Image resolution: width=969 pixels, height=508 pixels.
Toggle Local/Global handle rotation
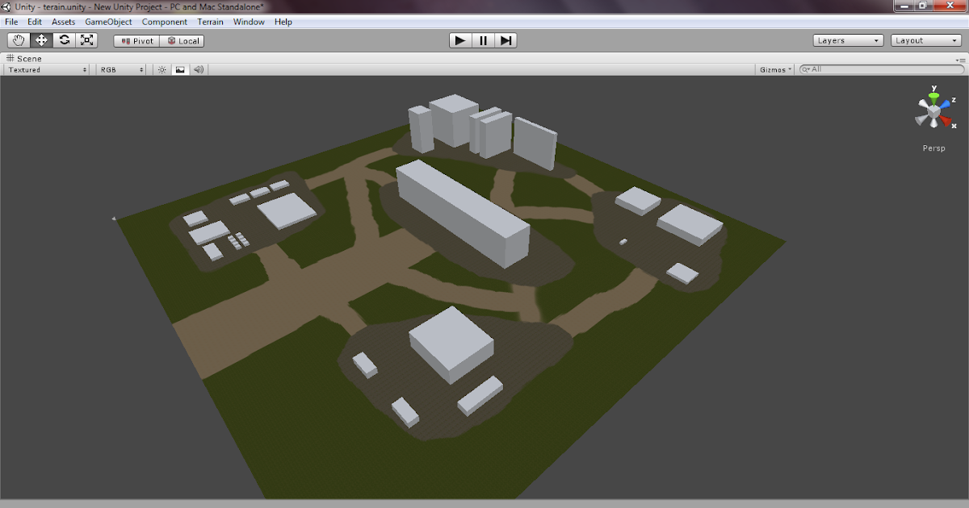[x=182, y=40]
